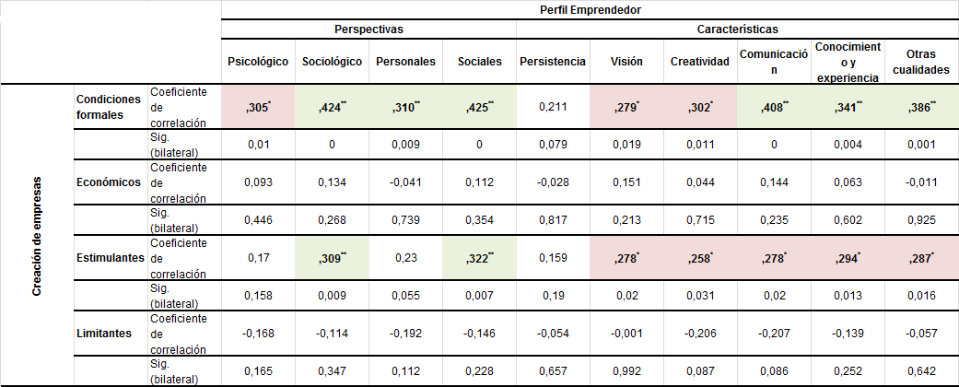The width and height of the screenshot is (959, 387).
Task: Select the -0,206 Limitantes cell
Action: tap(700, 334)
